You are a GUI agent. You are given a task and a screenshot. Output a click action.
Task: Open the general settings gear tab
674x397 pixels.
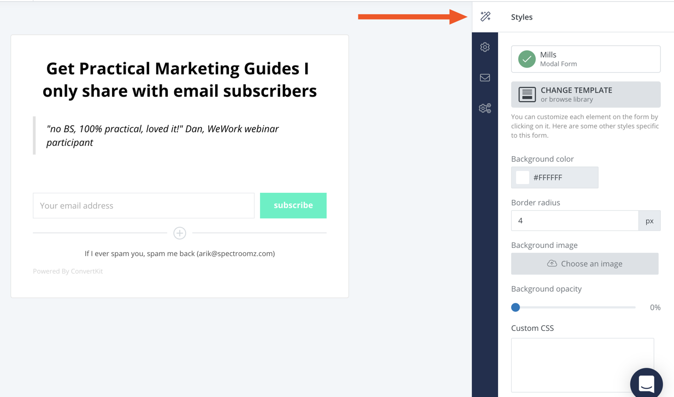pyautogui.click(x=485, y=48)
